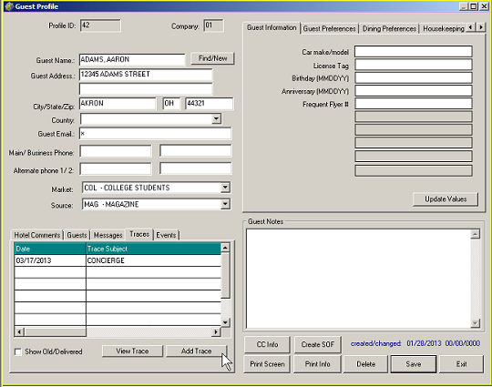Click the first Guest Address line field
492x387 pixels.
146,75
